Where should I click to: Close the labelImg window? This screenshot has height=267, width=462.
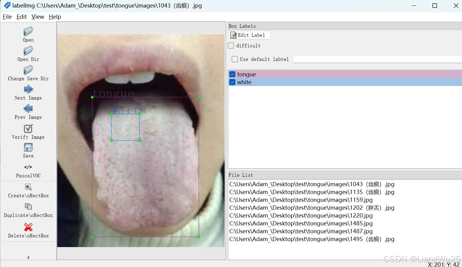tap(456, 5)
